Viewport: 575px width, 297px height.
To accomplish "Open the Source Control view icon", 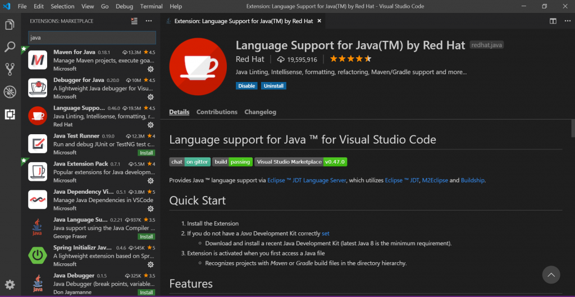I will pos(10,69).
